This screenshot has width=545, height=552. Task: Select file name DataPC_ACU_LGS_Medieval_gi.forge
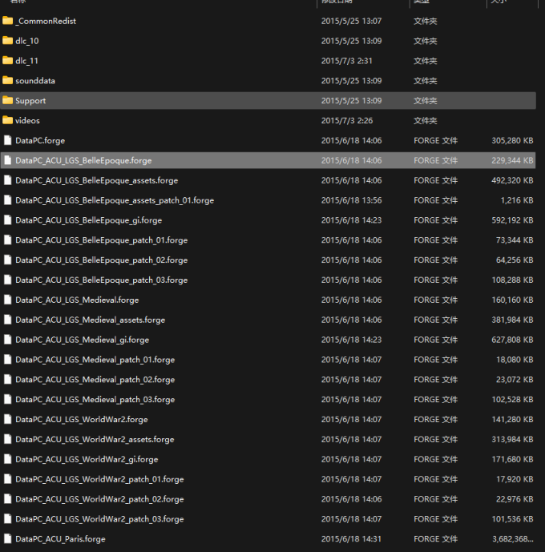click(83, 340)
